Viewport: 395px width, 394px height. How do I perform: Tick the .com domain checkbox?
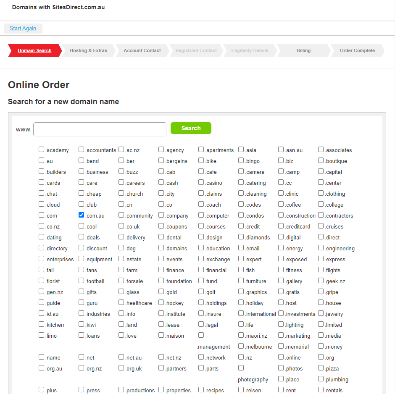pos(42,215)
